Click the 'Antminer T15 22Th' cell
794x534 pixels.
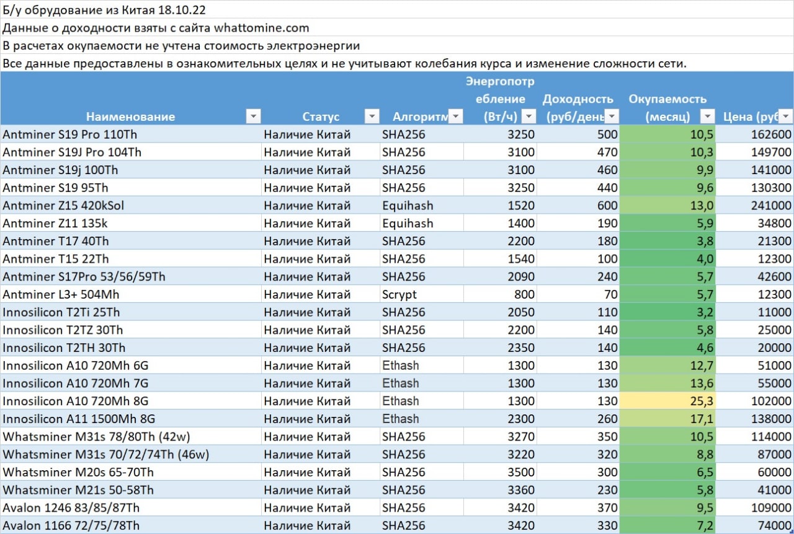[x=130, y=259]
